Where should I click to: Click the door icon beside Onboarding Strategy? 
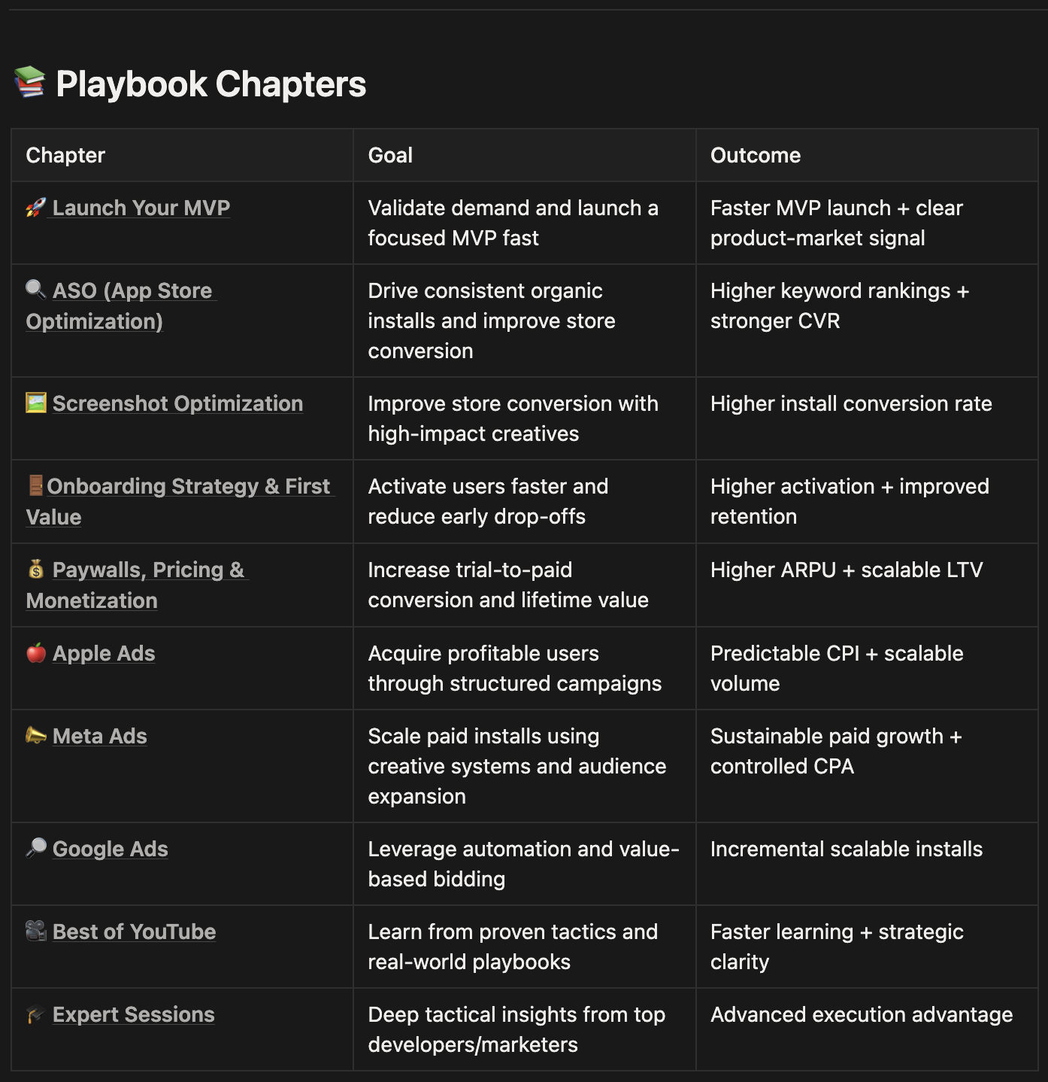tap(35, 486)
